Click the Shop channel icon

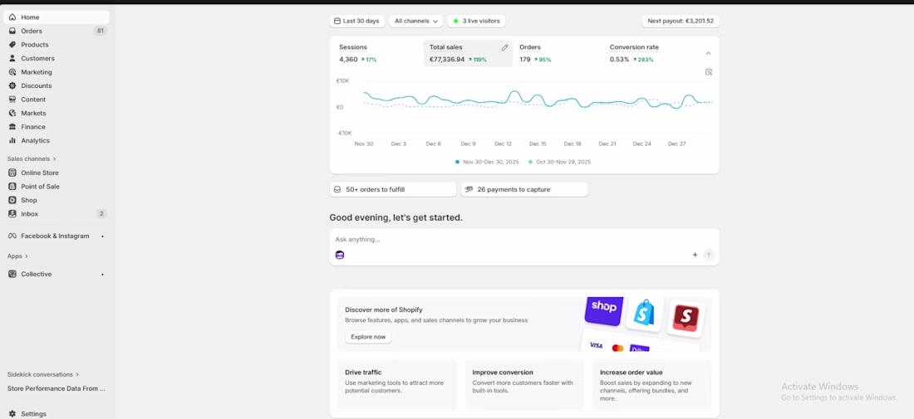pyautogui.click(x=12, y=200)
